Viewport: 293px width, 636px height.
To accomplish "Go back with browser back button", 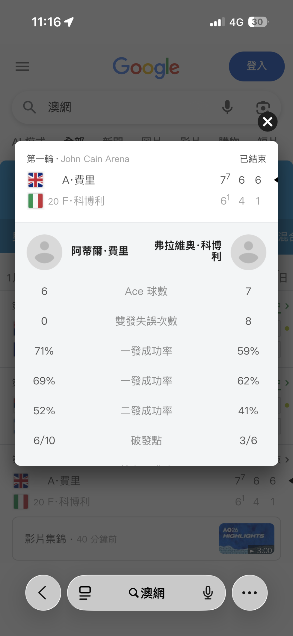I will 43,593.
